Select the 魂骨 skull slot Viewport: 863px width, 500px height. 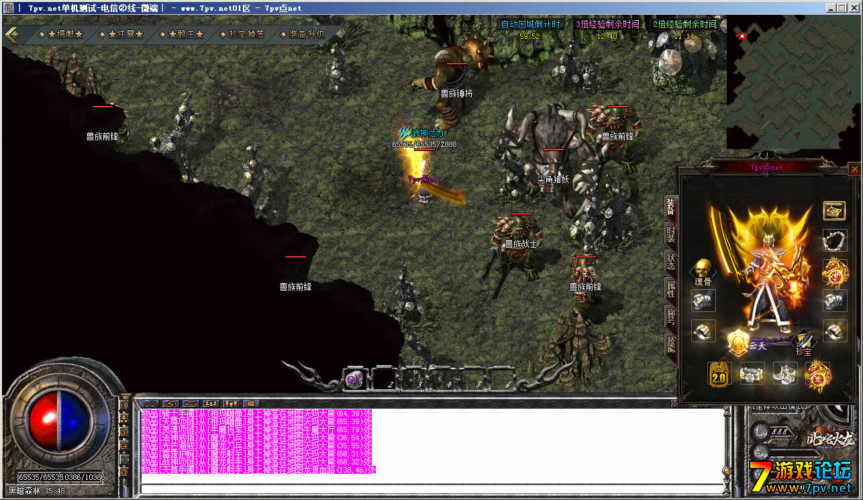(703, 270)
